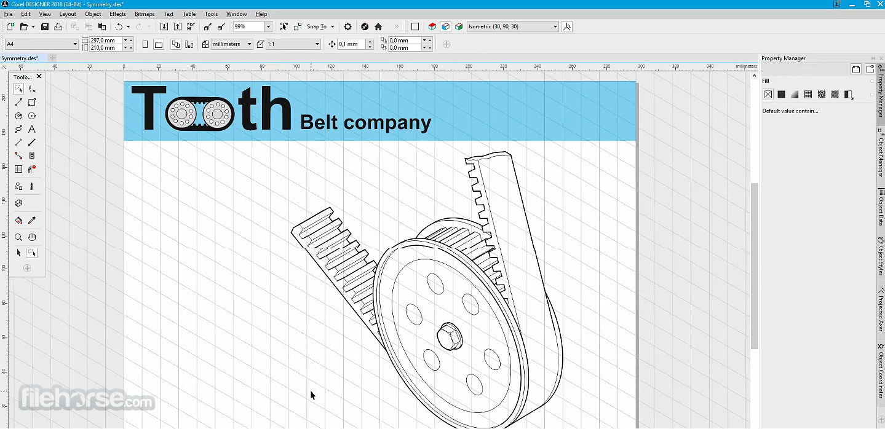Select the Text tool (A)
885x429 pixels.
[32, 129]
